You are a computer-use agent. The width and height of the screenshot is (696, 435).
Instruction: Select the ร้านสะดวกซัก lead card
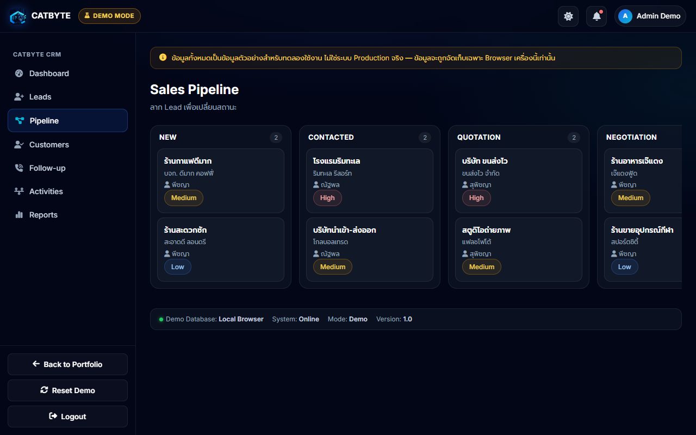[221, 250]
